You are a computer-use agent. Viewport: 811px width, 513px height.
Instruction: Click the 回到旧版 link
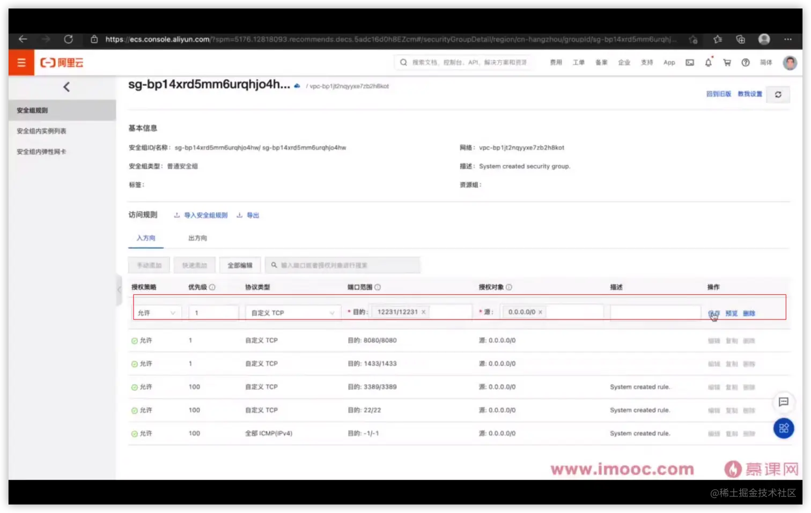719,94
